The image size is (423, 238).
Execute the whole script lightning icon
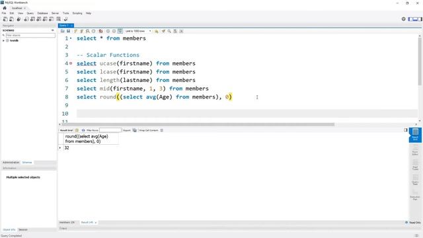pyautogui.click(x=76, y=31)
